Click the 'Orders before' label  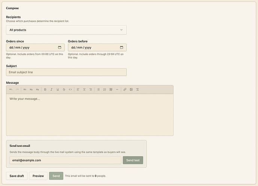(x=78, y=41)
